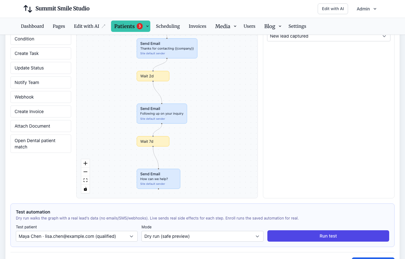Expand the Blog menu chevron
Image resolution: width=405 pixels, height=259 pixels.
[280, 26]
